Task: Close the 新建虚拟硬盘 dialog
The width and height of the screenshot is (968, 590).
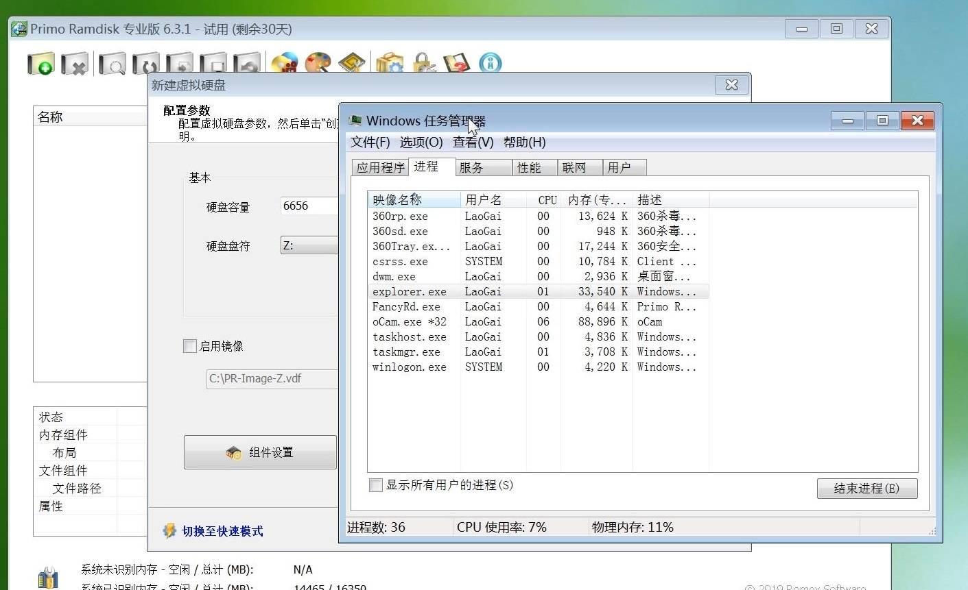Action: (x=731, y=85)
